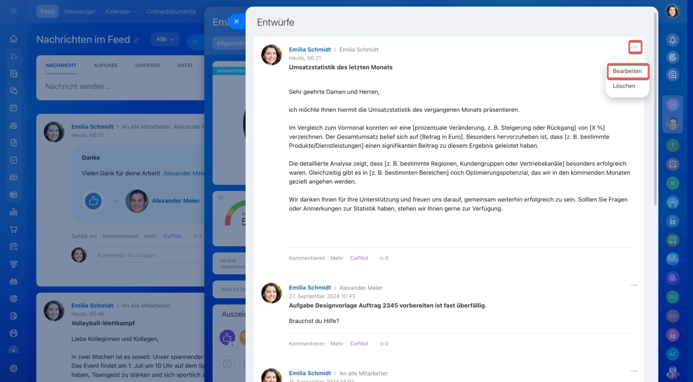This screenshot has height=382, width=693.
Task: Click 'CoPilot' under Designvorlage draft
Action: pos(359,344)
